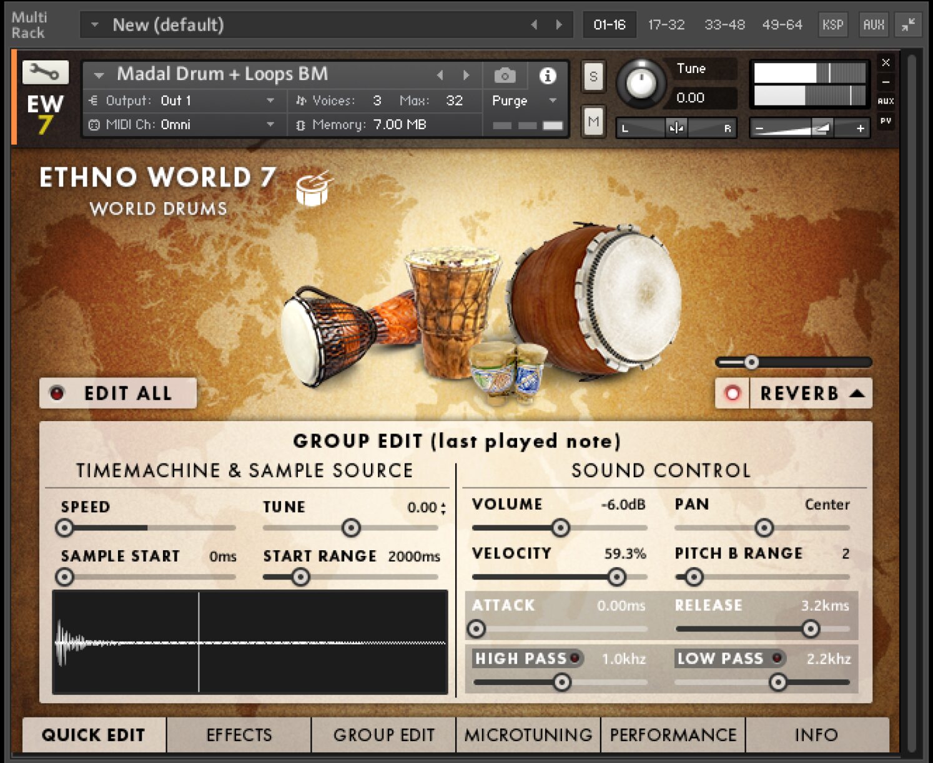Open the instrument info icon
Image resolution: width=933 pixels, height=763 pixels.
548,75
